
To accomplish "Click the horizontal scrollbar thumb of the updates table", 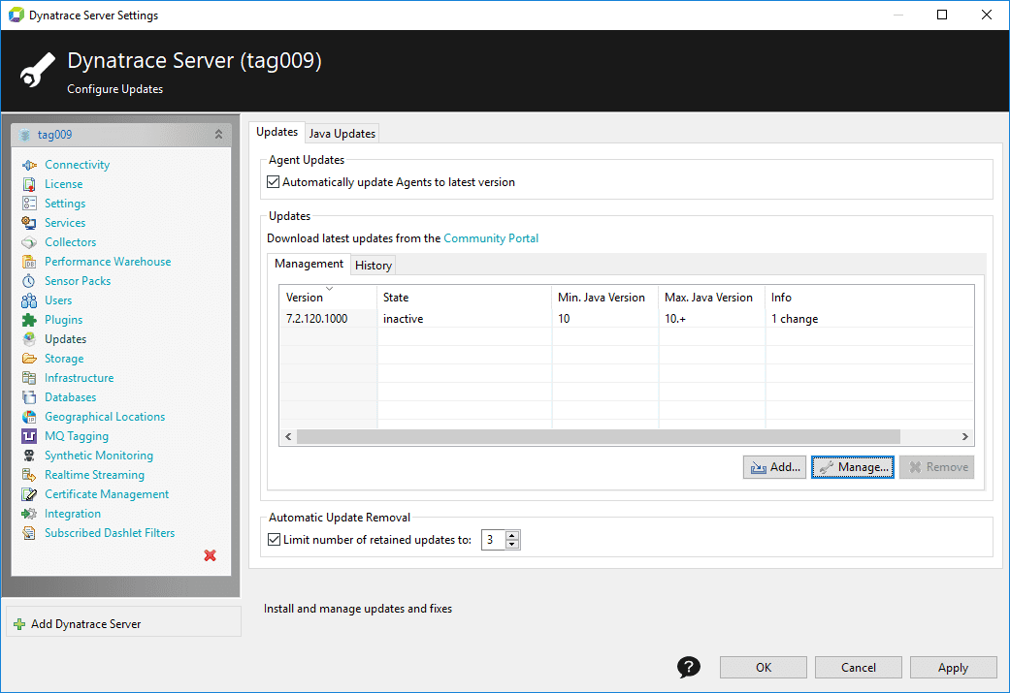I will point(599,436).
